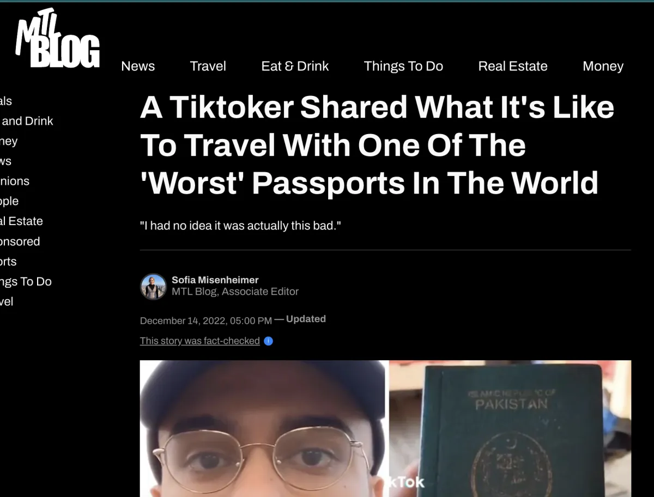654x497 pixels.
Task: Click 'This story was fact-checked' link
Action: [x=199, y=341]
